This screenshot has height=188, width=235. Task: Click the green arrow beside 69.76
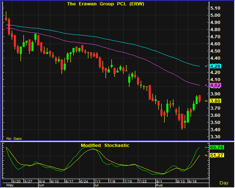click(206, 147)
